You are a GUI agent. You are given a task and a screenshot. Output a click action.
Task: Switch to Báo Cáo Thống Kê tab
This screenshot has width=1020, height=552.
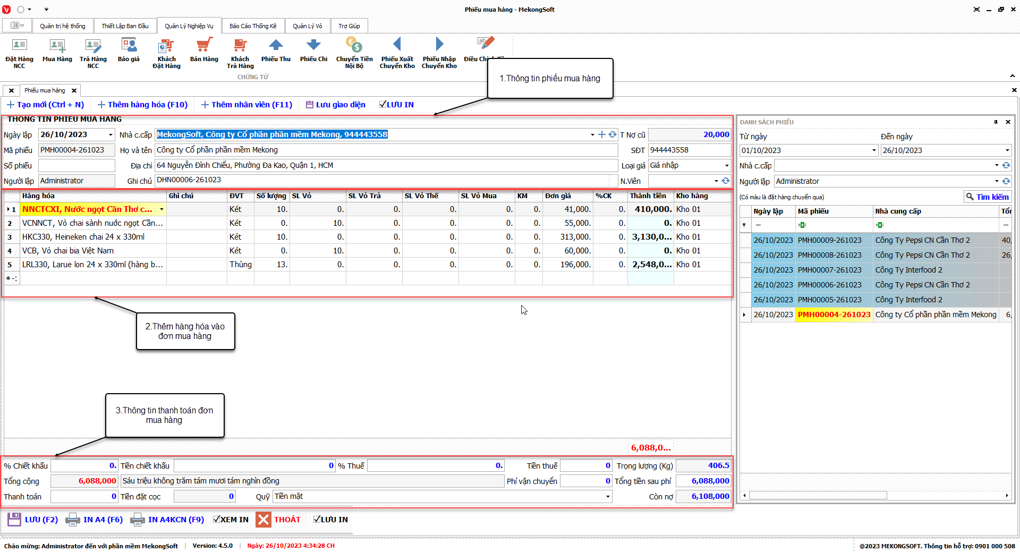pos(253,26)
